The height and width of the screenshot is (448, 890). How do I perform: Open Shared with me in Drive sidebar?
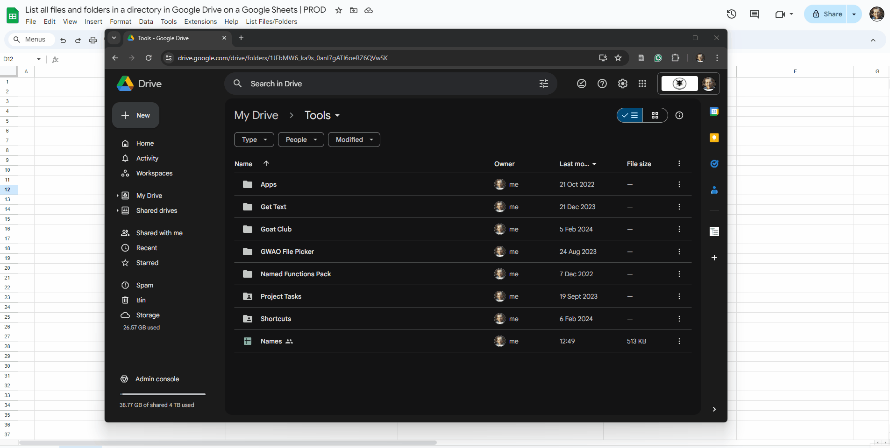pyautogui.click(x=159, y=233)
